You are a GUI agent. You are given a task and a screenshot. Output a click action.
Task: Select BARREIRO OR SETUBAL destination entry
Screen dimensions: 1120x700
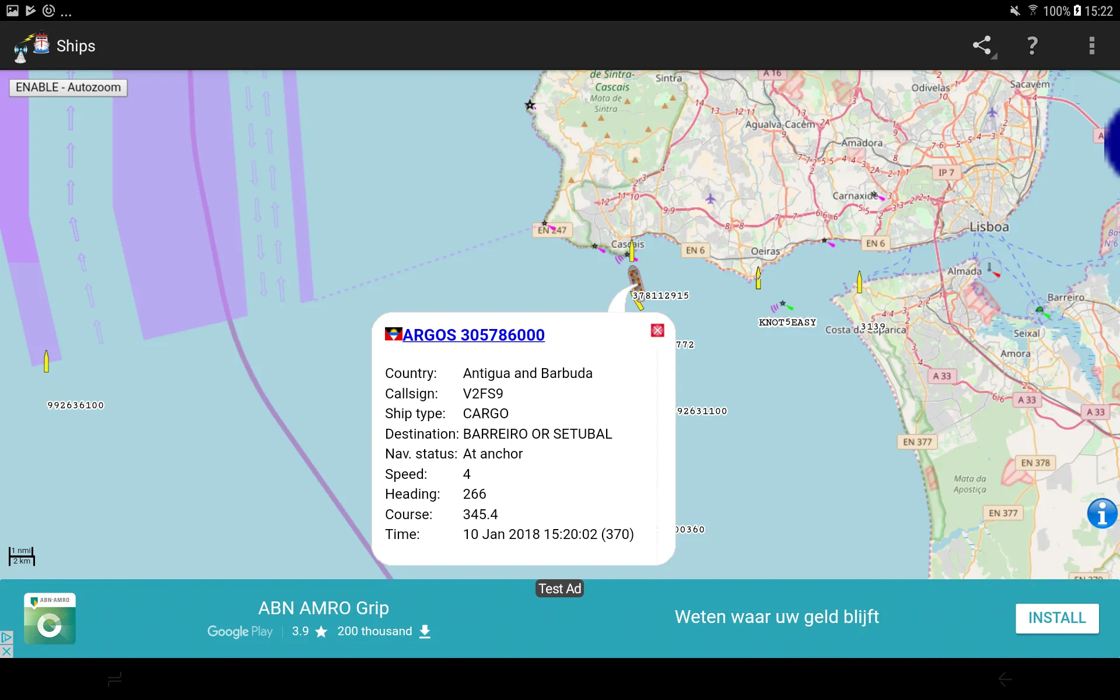(538, 434)
